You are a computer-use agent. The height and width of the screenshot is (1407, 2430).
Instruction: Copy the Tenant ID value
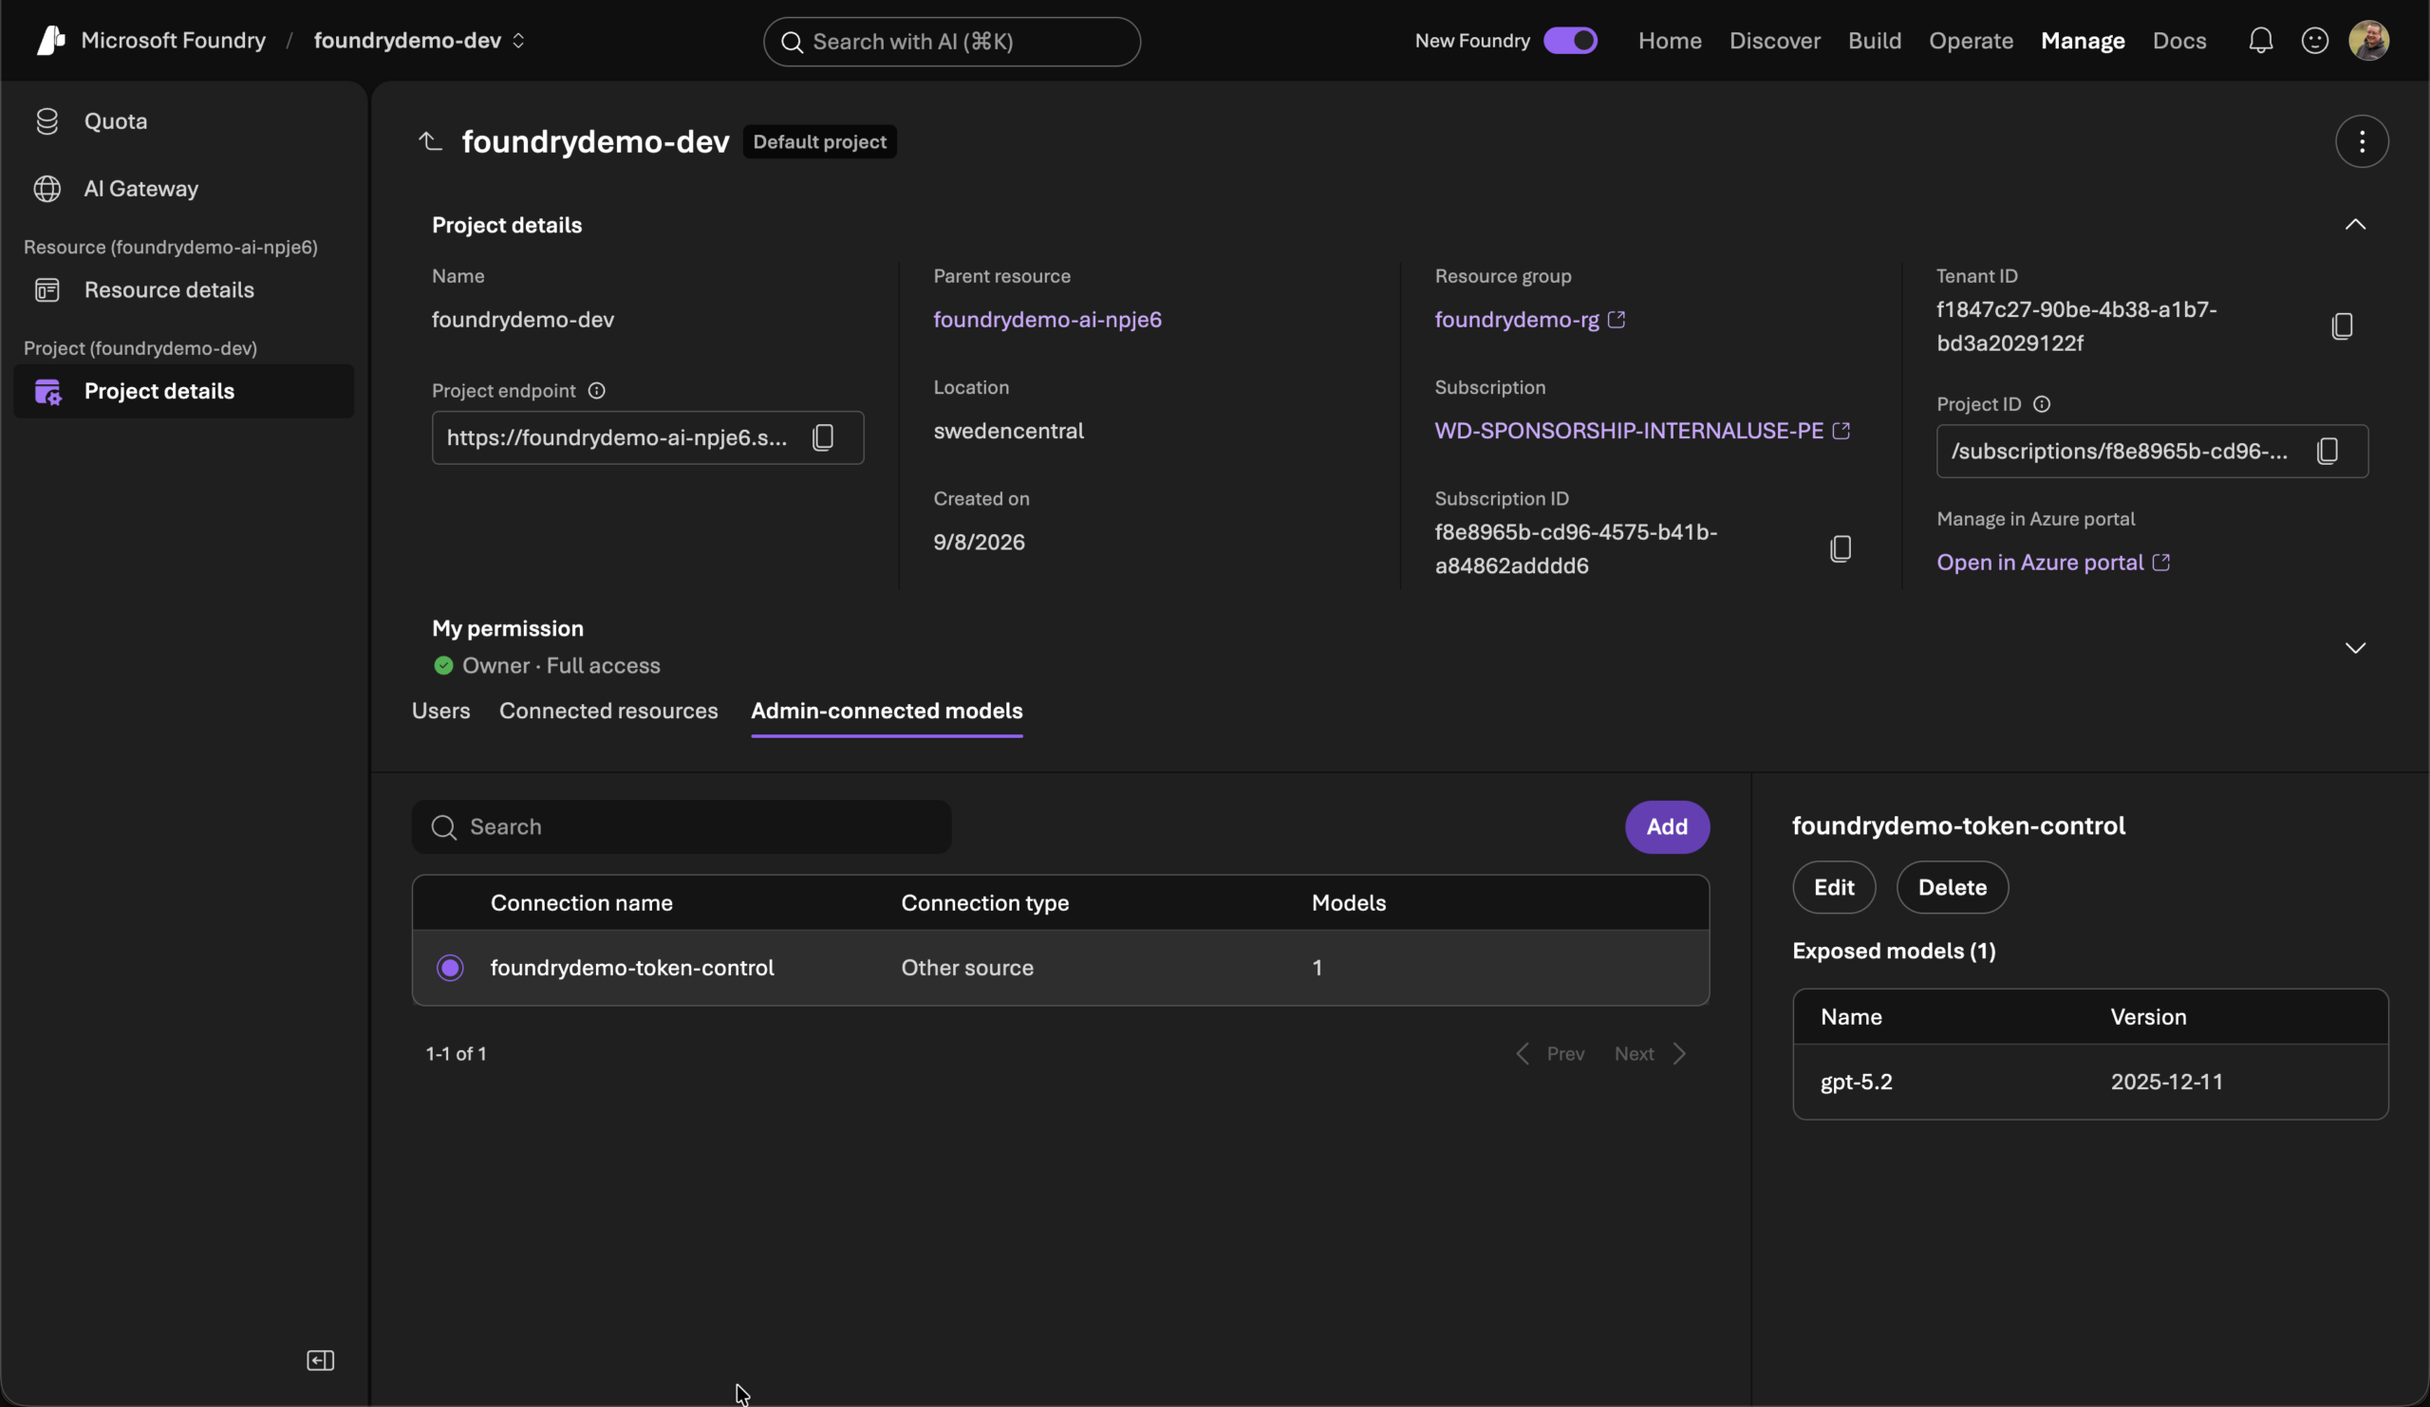[2342, 326]
